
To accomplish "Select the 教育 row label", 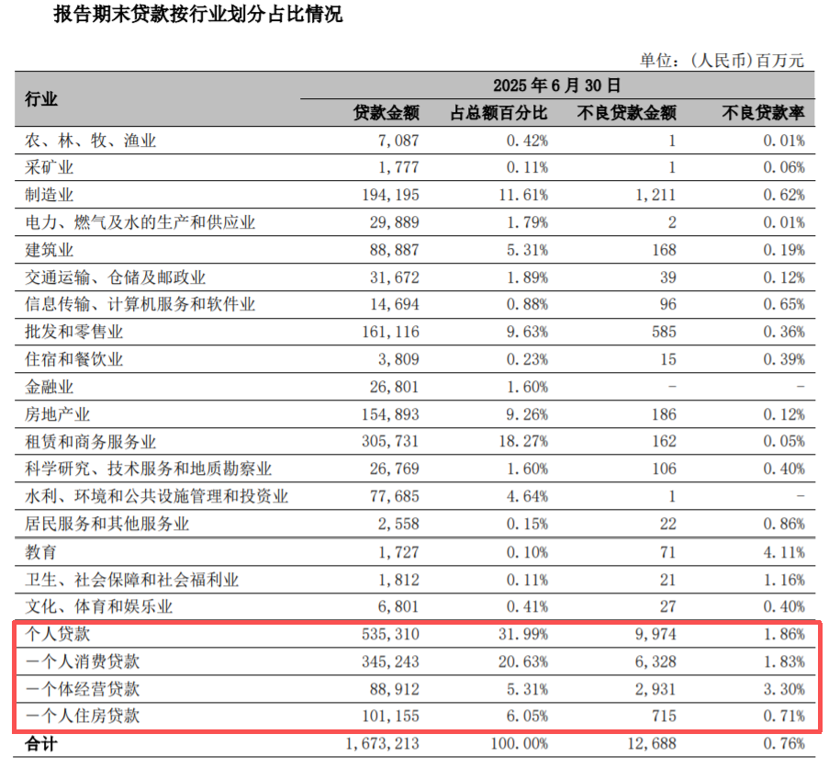I will [x=40, y=552].
